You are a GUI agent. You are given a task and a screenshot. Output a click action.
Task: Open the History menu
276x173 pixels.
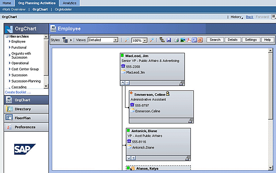[237, 17]
